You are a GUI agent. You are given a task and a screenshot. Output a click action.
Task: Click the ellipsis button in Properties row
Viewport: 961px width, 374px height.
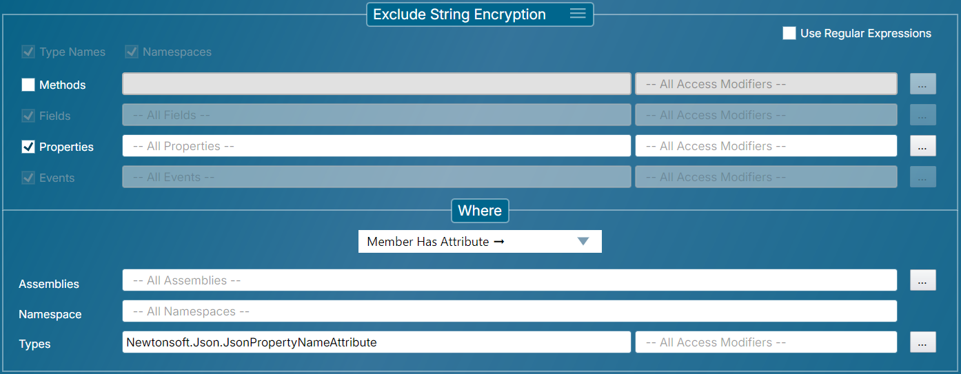[x=923, y=146]
